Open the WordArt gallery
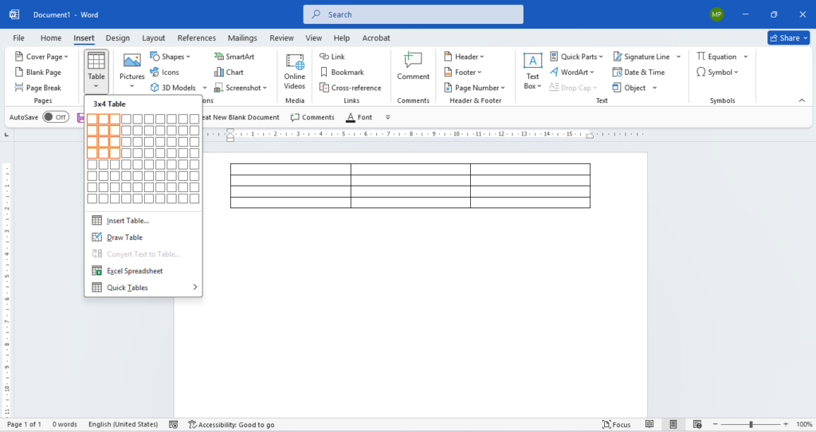Viewport: 816px width, 432px height. 572,73
